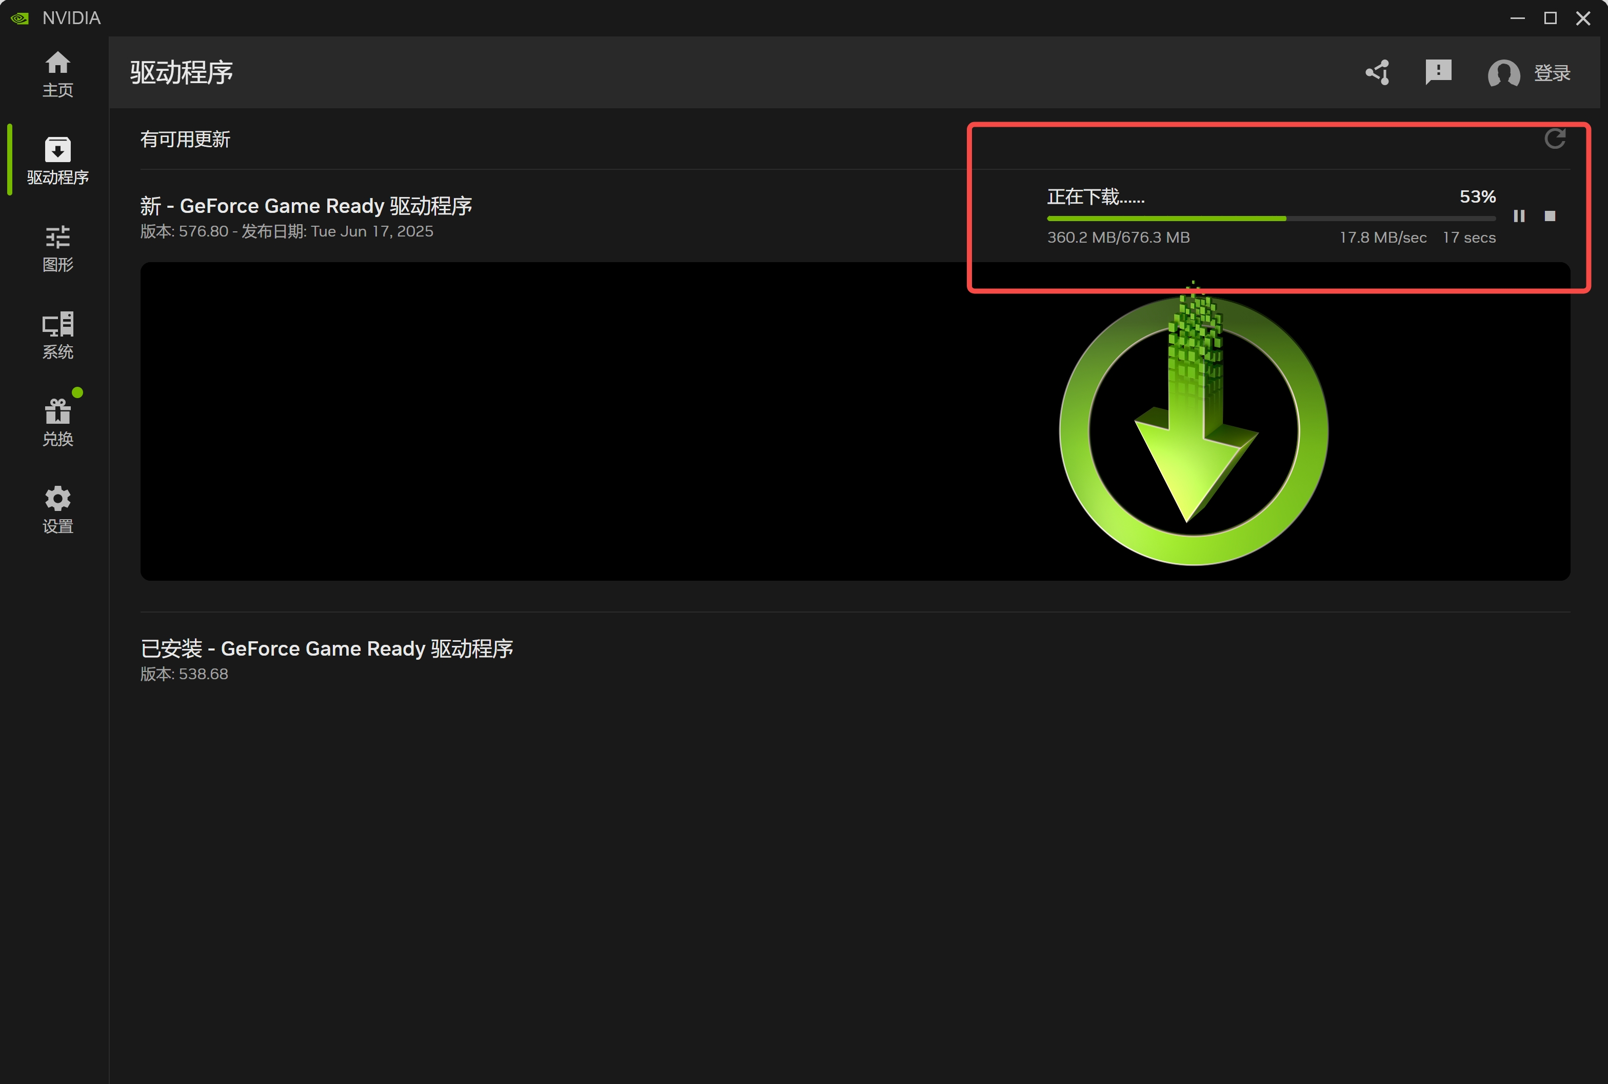Open the 主页 home tab in sidebar

click(x=57, y=74)
